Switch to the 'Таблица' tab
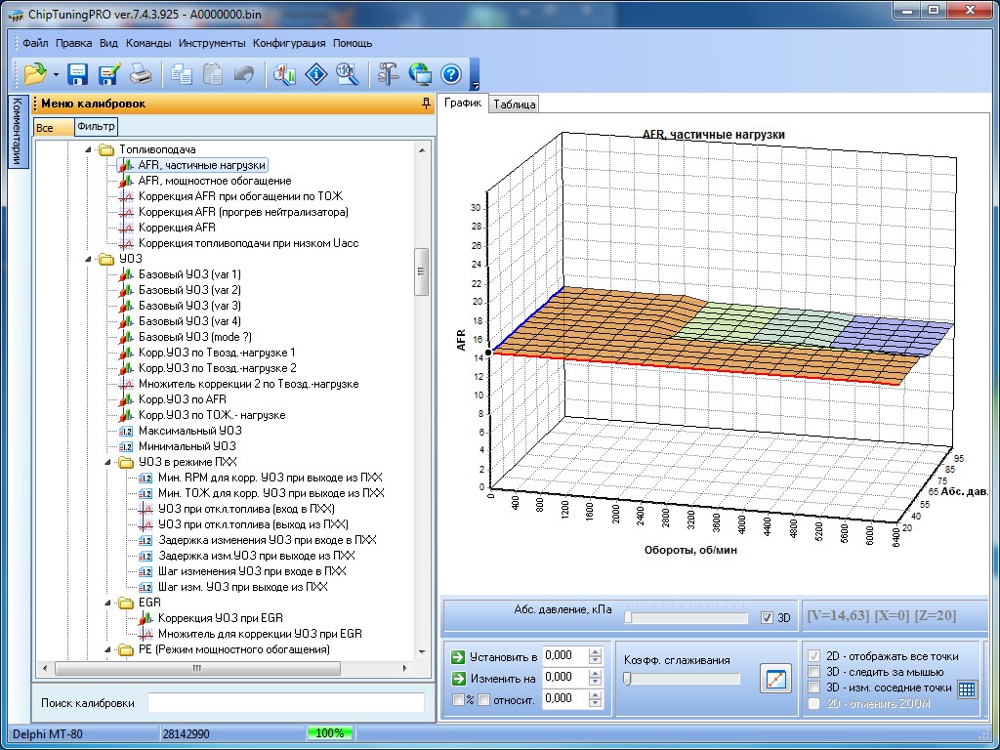Viewport: 1000px width, 750px height. 514,104
